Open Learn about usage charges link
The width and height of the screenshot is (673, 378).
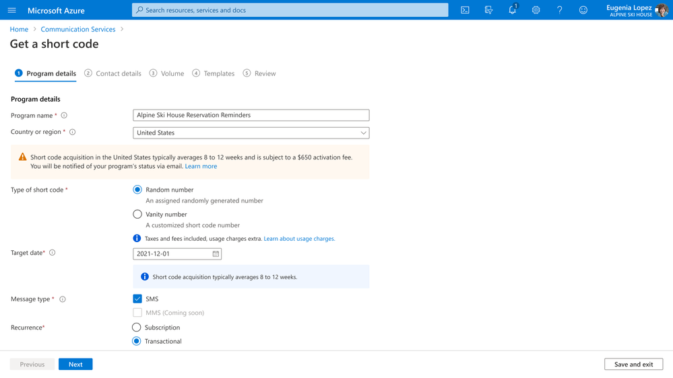[299, 239]
